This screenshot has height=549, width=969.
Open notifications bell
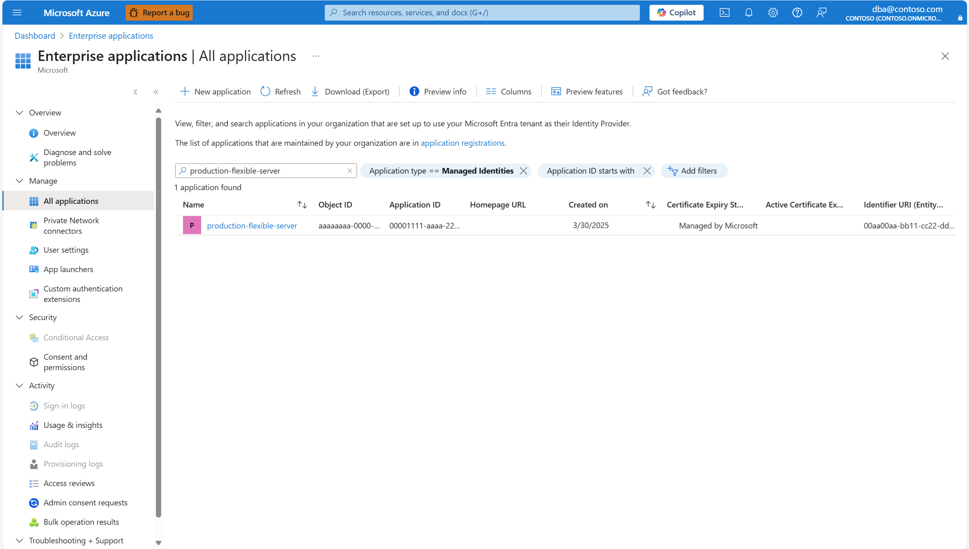748,13
